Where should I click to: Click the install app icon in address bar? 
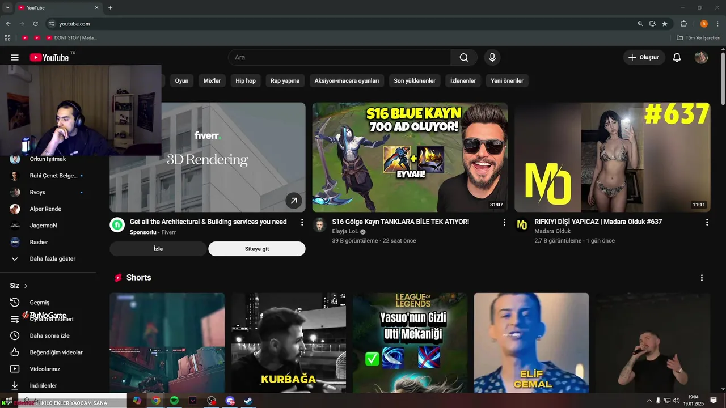[652, 24]
